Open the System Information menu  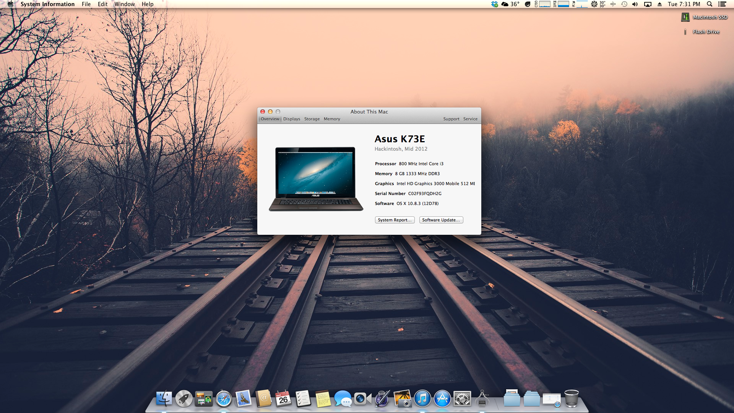(x=47, y=4)
